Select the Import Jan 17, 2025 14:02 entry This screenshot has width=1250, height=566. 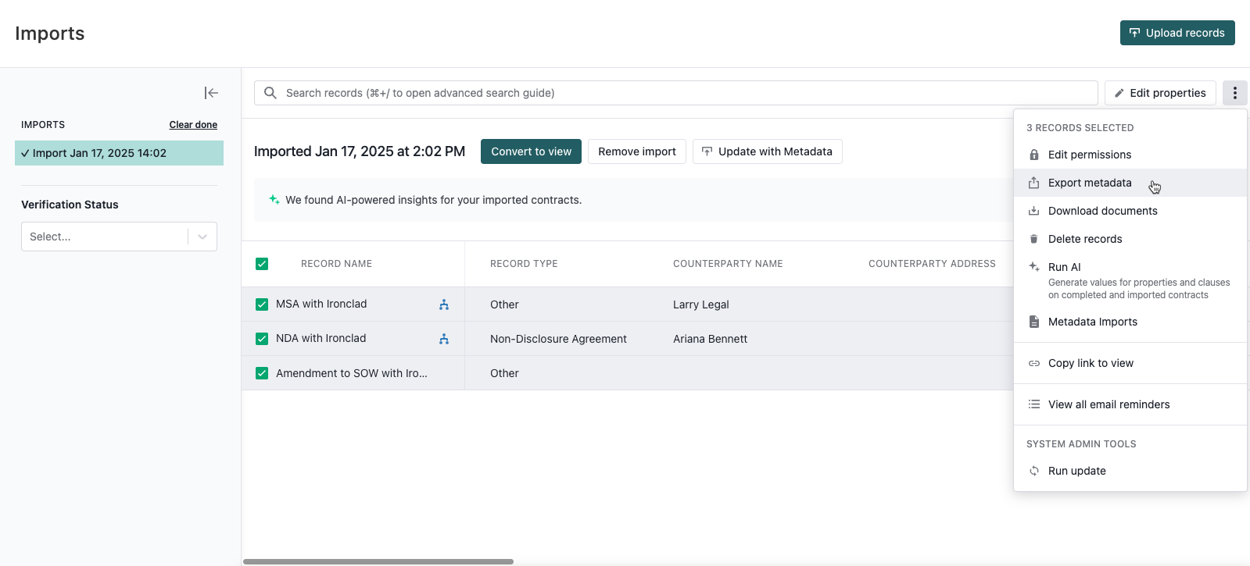click(119, 153)
